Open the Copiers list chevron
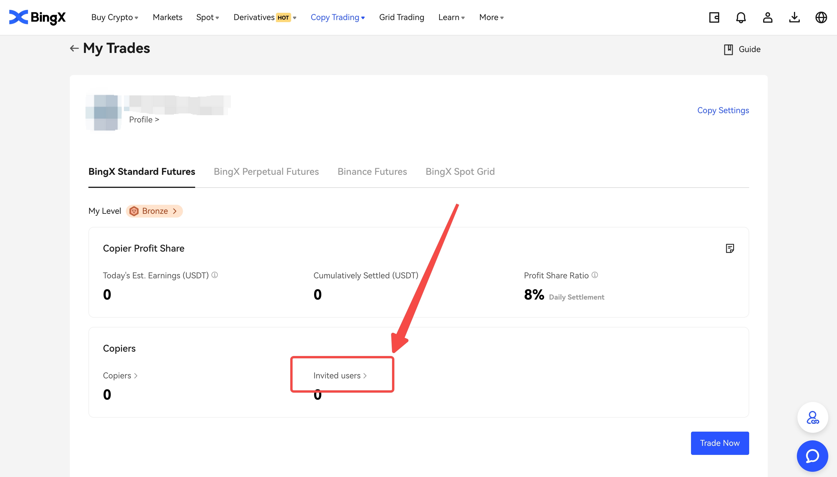The width and height of the screenshot is (837, 477). tap(136, 375)
